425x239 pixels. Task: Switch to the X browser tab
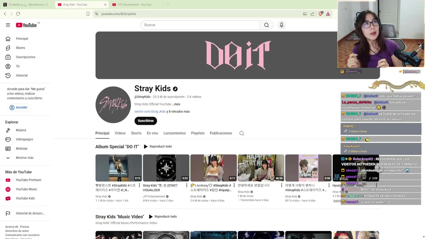pos(28,5)
